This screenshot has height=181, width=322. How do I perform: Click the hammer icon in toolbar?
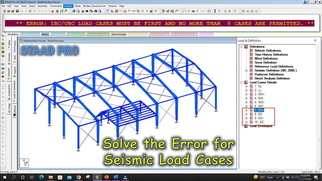66,11
